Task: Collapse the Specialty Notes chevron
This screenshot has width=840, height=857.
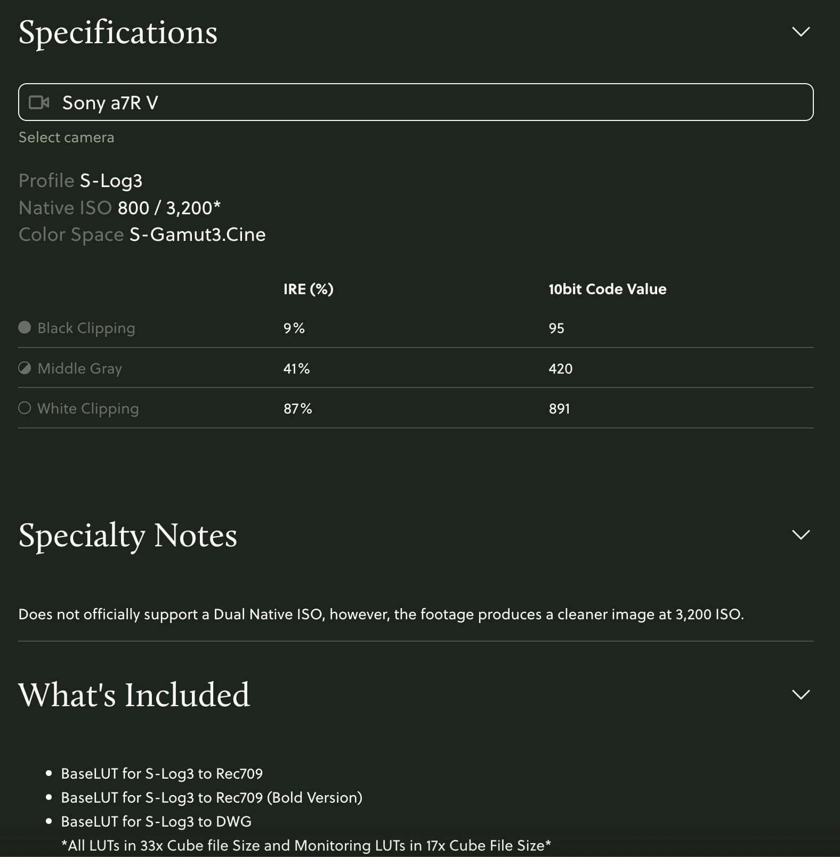Action: tap(801, 535)
